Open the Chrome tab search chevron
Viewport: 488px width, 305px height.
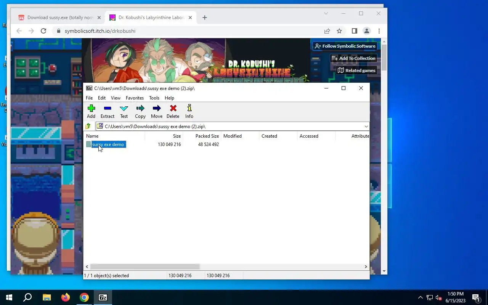click(x=326, y=13)
